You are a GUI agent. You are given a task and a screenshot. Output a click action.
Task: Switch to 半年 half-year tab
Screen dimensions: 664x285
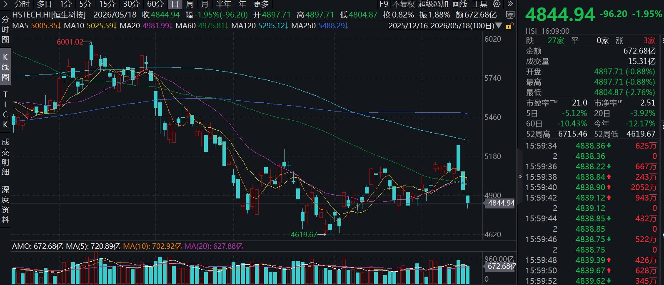click(x=223, y=4)
